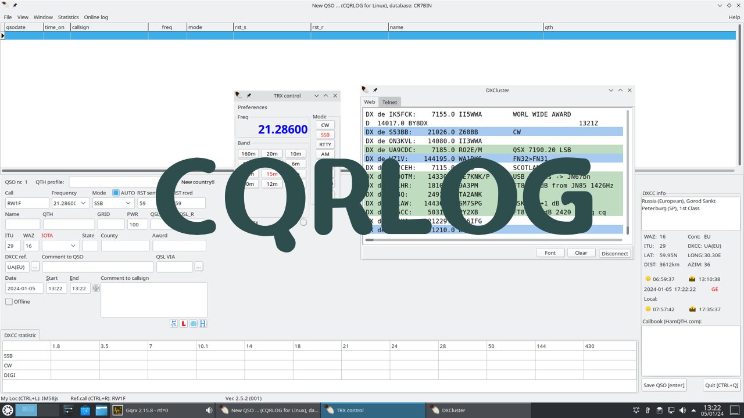Click the Clear button in DXCluster
This screenshot has width=744, height=418.
[581, 253]
